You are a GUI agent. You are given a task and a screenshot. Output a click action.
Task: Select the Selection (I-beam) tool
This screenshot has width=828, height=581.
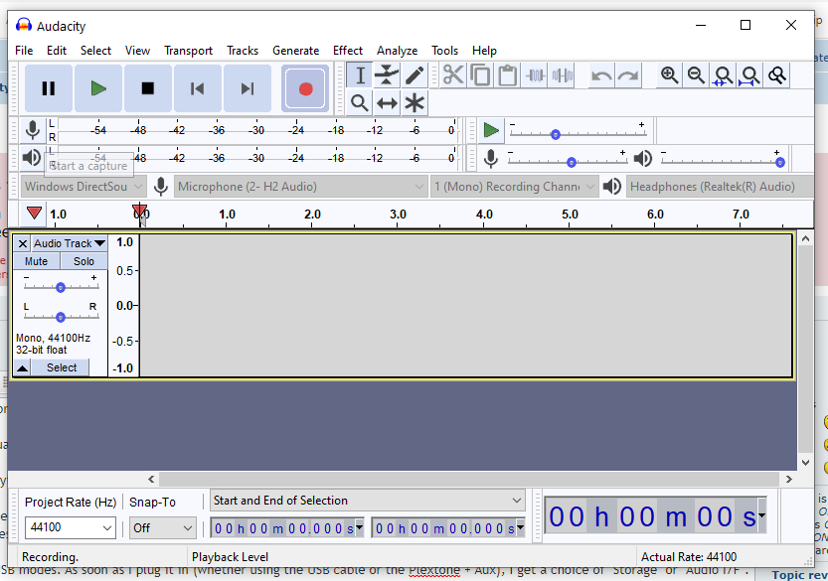tap(360, 74)
